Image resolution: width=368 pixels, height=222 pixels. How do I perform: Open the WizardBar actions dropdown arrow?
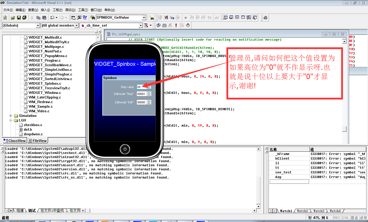point(151,25)
